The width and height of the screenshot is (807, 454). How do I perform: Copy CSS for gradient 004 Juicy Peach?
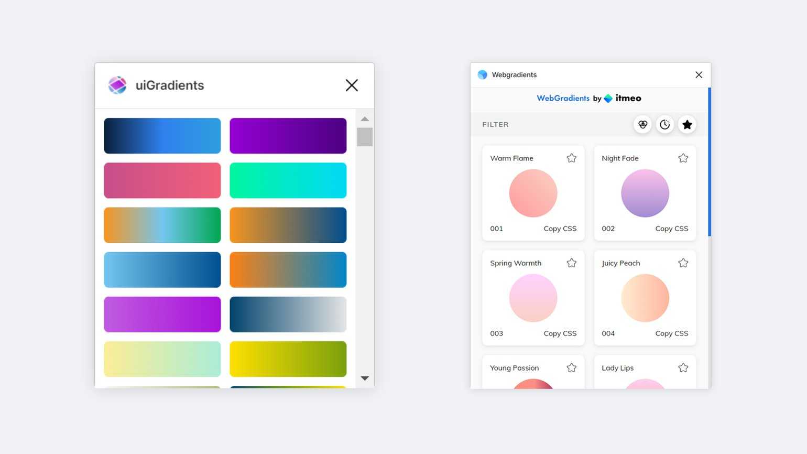click(x=671, y=333)
